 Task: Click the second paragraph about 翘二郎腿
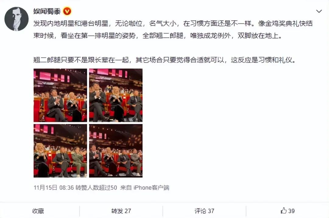coord(165,60)
